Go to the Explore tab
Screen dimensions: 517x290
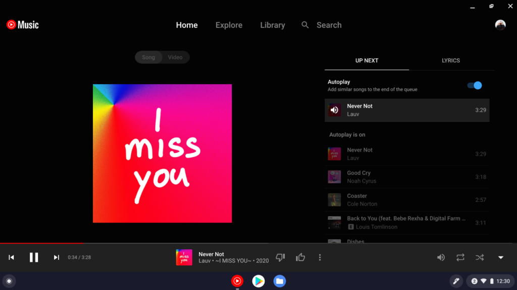229,25
